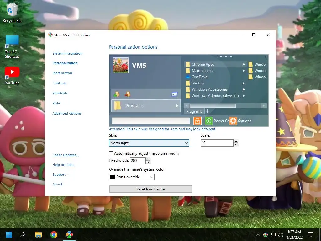Expand the Programs button arrow

click(177, 106)
